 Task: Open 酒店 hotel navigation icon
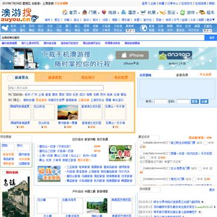[x=124, y=12]
